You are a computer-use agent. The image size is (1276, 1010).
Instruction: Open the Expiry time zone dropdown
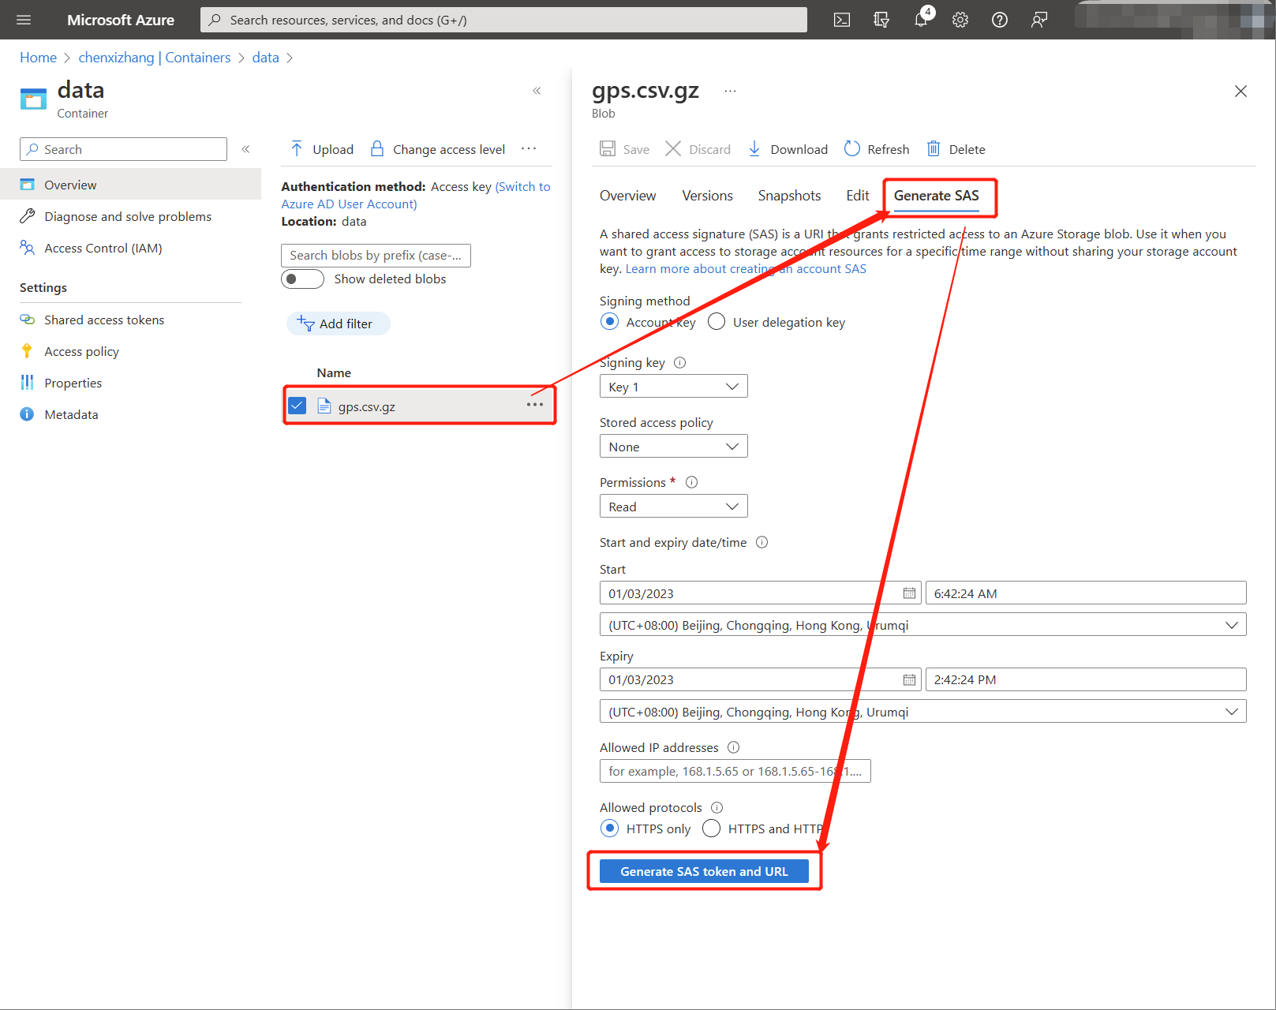pos(922,712)
